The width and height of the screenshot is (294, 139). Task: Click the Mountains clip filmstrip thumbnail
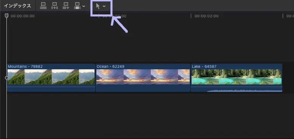pyautogui.click(x=51, y=77)
